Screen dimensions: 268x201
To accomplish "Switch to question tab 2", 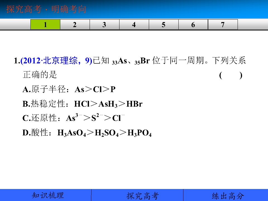I will pyautogui.click(x=75, y=25).
